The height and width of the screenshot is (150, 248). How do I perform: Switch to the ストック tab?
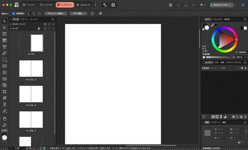(x=34, y=19)
